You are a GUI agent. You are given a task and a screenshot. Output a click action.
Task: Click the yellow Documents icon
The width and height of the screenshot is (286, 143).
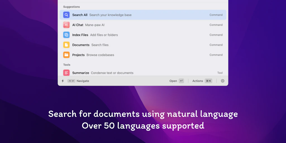coord(66,45)
